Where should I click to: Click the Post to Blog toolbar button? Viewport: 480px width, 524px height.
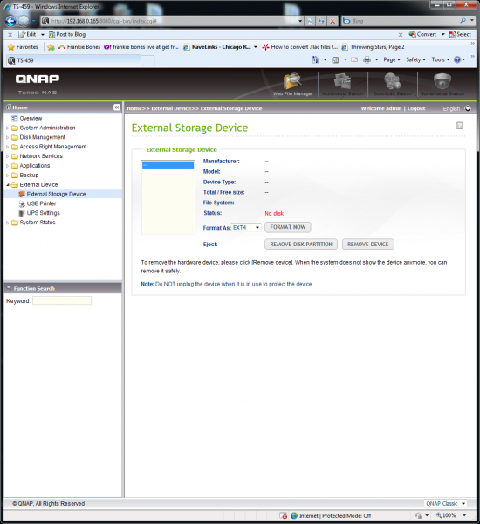click(67, 34)
